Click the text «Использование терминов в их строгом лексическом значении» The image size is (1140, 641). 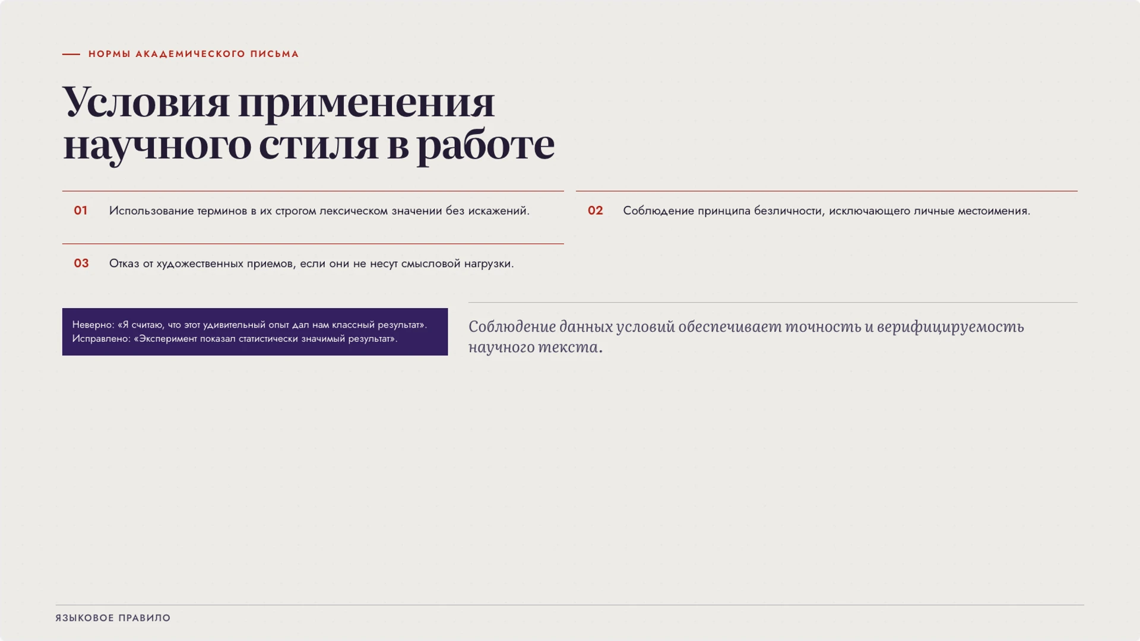point(275,211)
